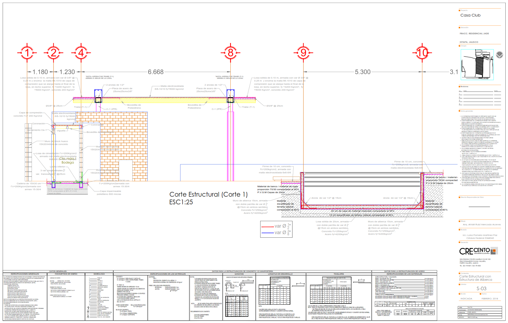This screenshot has height=323, width=508.
Task: Select the grid bubble labeled 10
Action: pos(422,53)
